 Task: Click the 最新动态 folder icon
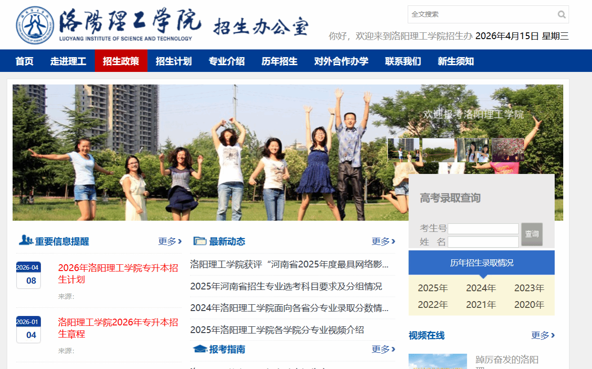coord(200,241)
